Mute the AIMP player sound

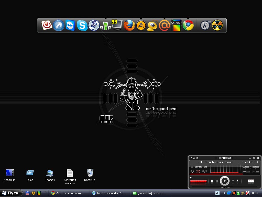191,178
